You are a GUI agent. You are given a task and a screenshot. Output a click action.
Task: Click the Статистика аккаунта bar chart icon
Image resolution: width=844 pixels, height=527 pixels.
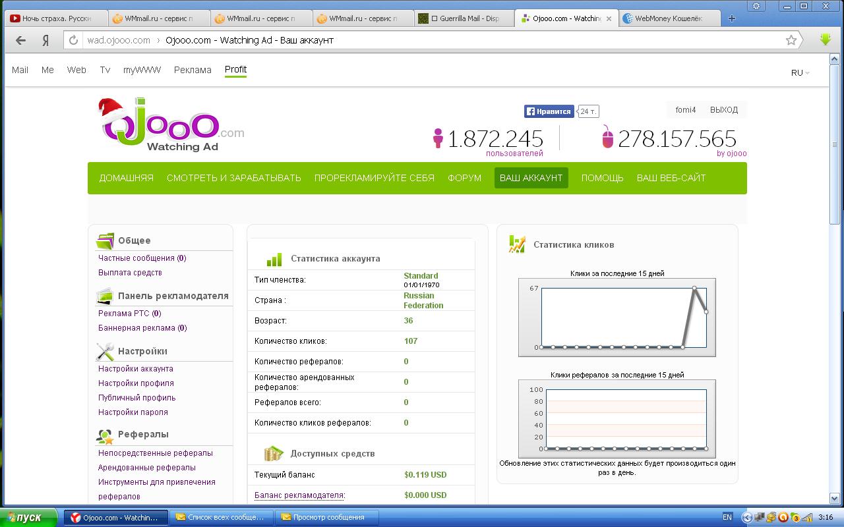pos(274,258)
